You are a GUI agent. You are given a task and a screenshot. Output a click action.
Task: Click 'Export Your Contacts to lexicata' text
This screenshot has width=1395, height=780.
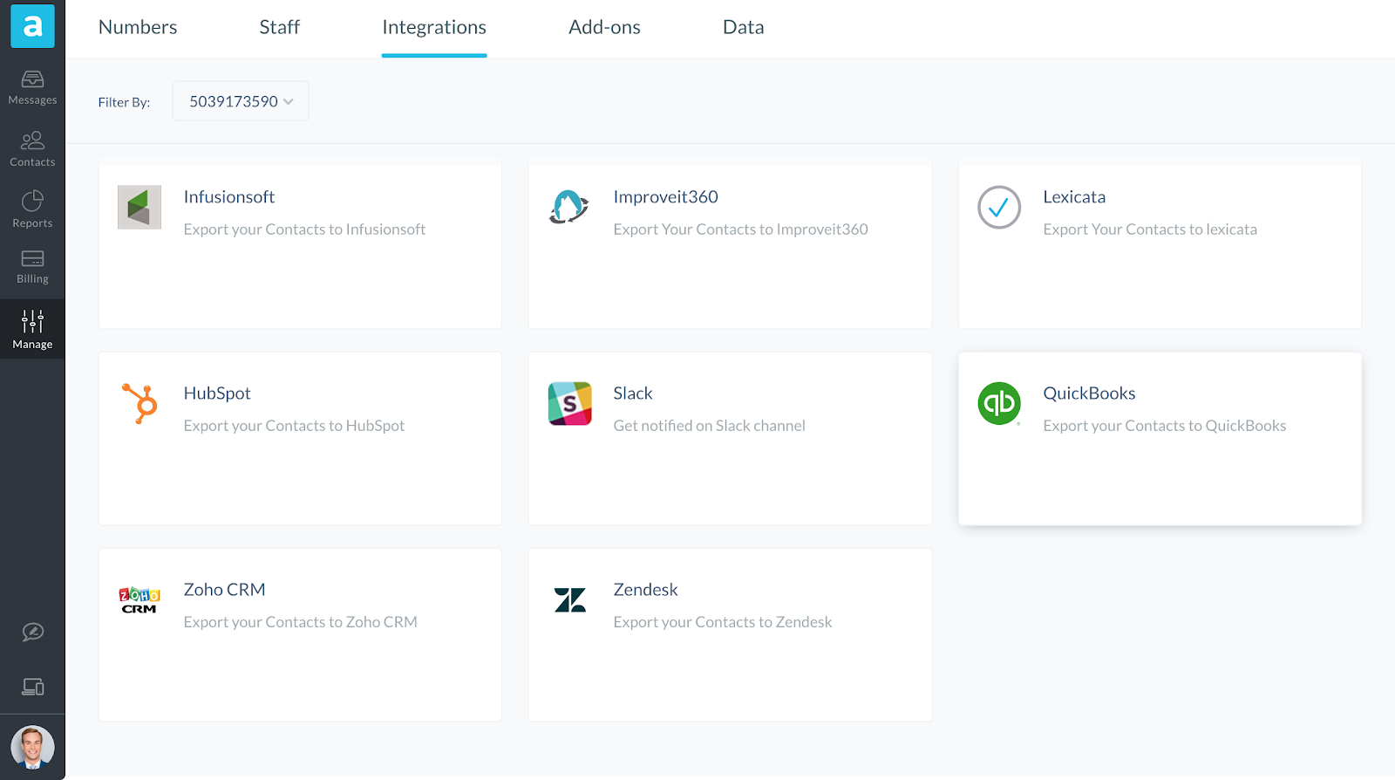(x=1150, y=229)
